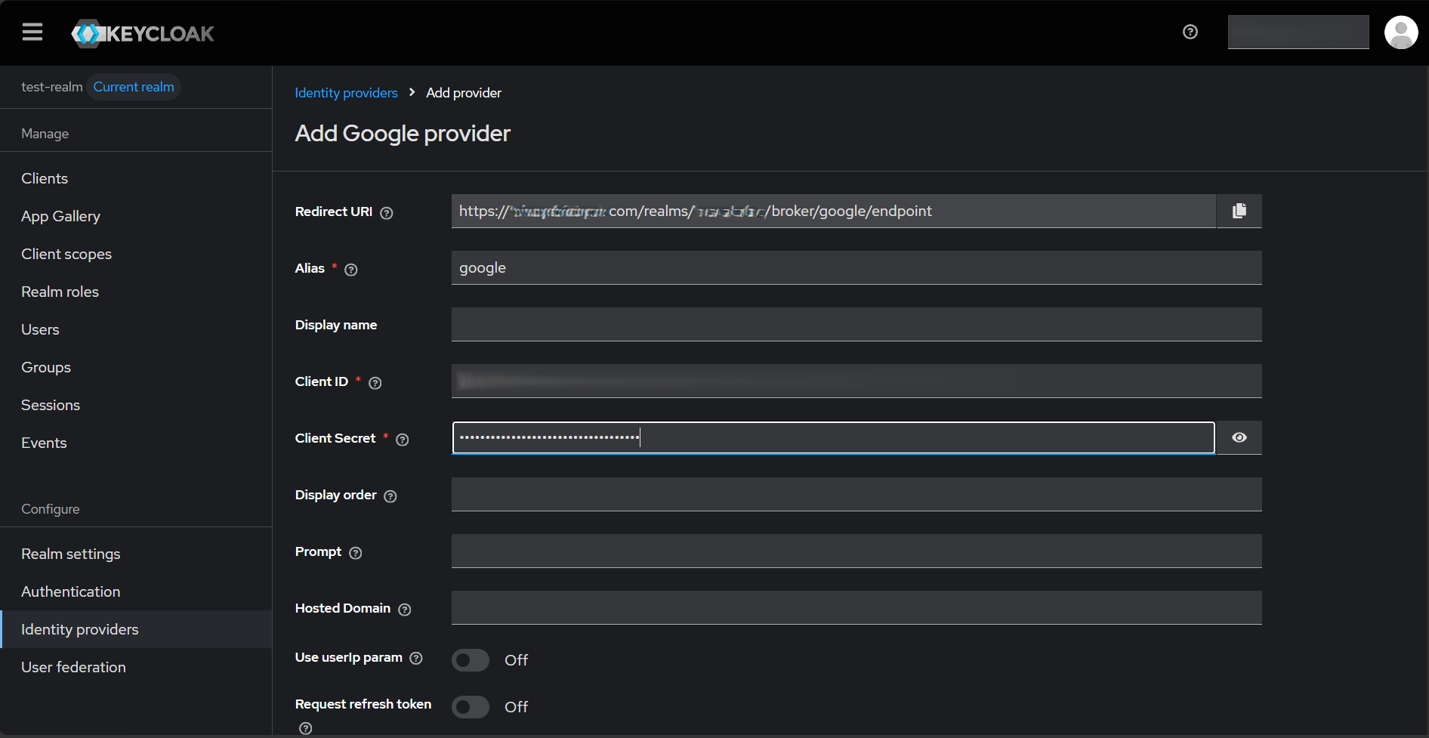Show help for Client ID

tap(375, 383)
